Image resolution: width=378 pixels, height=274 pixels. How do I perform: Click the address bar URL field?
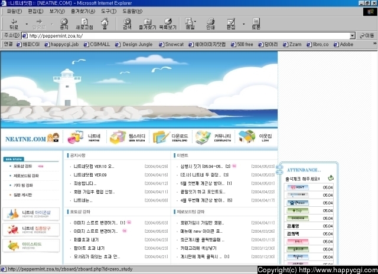(x=185, y=36)
